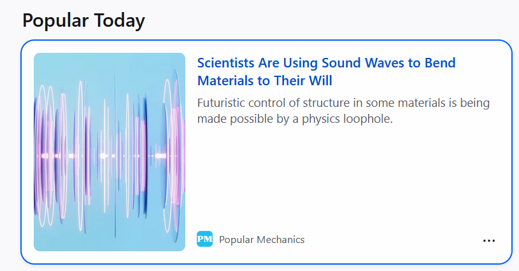Image resolution: width=519 pixels, height=271 pixels.
Task: Click the 'physics loophole' summary line
Action: coord(295,119)
